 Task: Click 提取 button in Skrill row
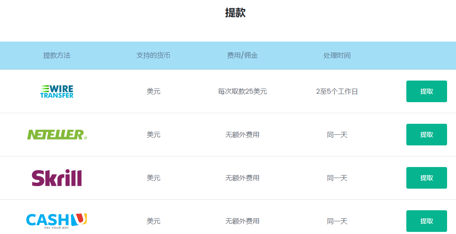[426, 178]
